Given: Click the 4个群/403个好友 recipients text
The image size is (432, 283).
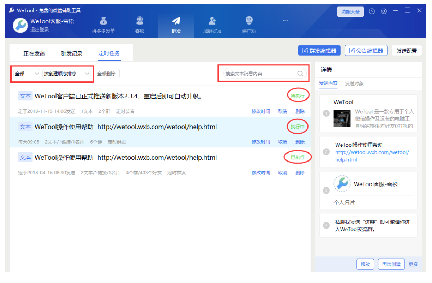Looking at the screenshot, I should click(x=144, y=173).
